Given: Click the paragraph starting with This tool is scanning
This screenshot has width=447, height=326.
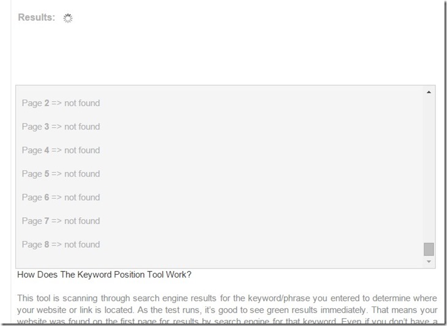Looking at the screenshot, I should (x=227, y=309).
